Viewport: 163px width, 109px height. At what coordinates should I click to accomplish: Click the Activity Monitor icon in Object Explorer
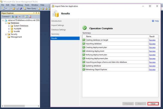click(x=30, y=16)
